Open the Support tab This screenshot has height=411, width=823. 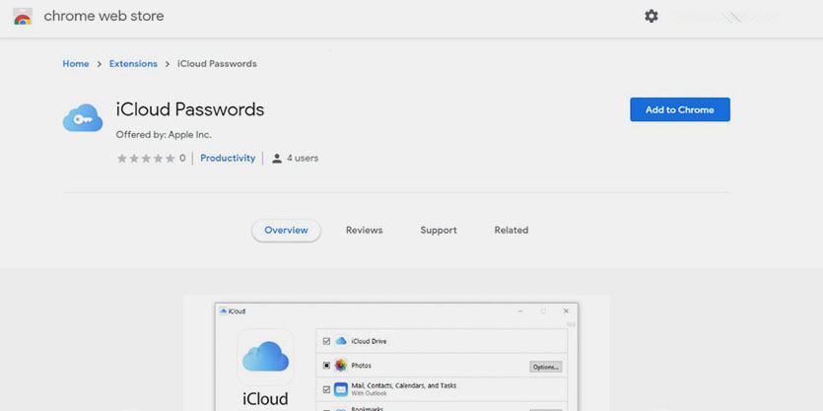(x=439, y=231)
